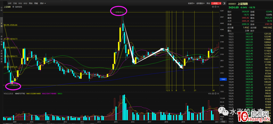Click the red +自选 button
Image resolution: width=273 pixels, height=124 pixels.
[215, 3]
